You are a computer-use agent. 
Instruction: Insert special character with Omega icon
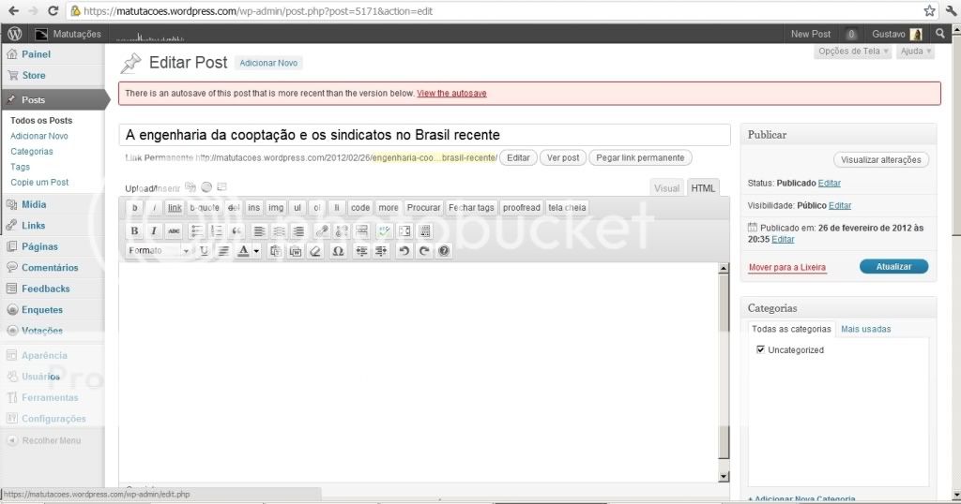point(338,251)
